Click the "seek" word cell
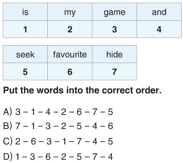 [x=25, y=54]
